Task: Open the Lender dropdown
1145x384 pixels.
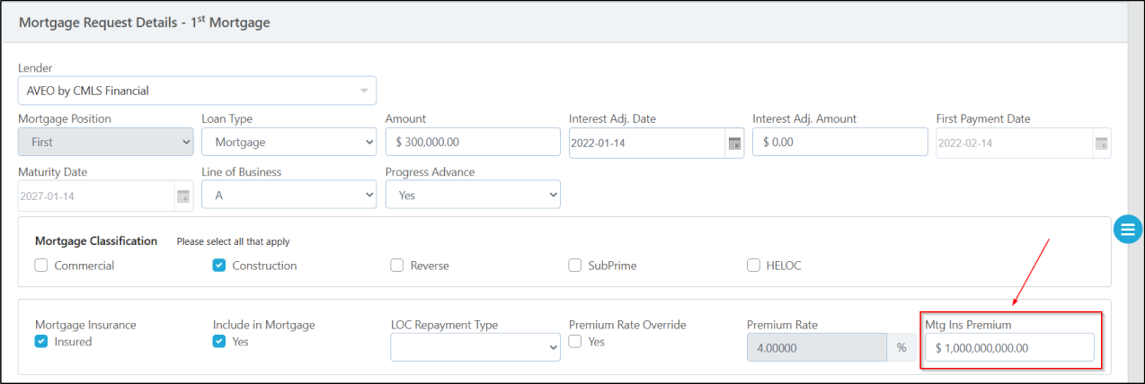Action: coord(197,91)
